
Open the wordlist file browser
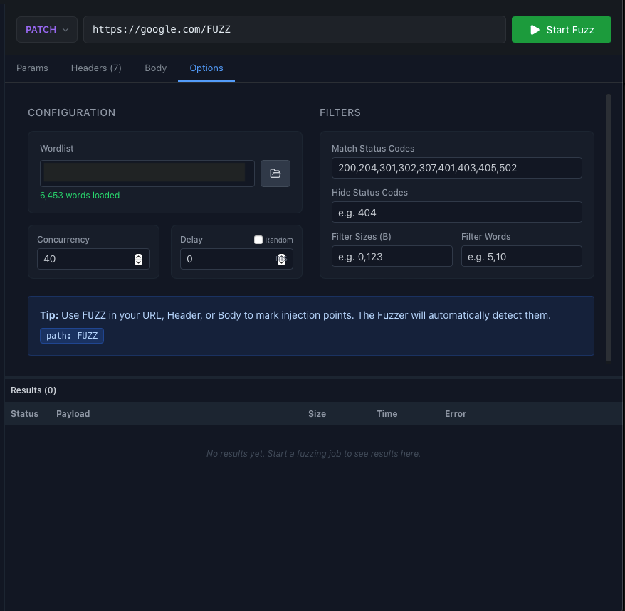click(x=275, y=173)
